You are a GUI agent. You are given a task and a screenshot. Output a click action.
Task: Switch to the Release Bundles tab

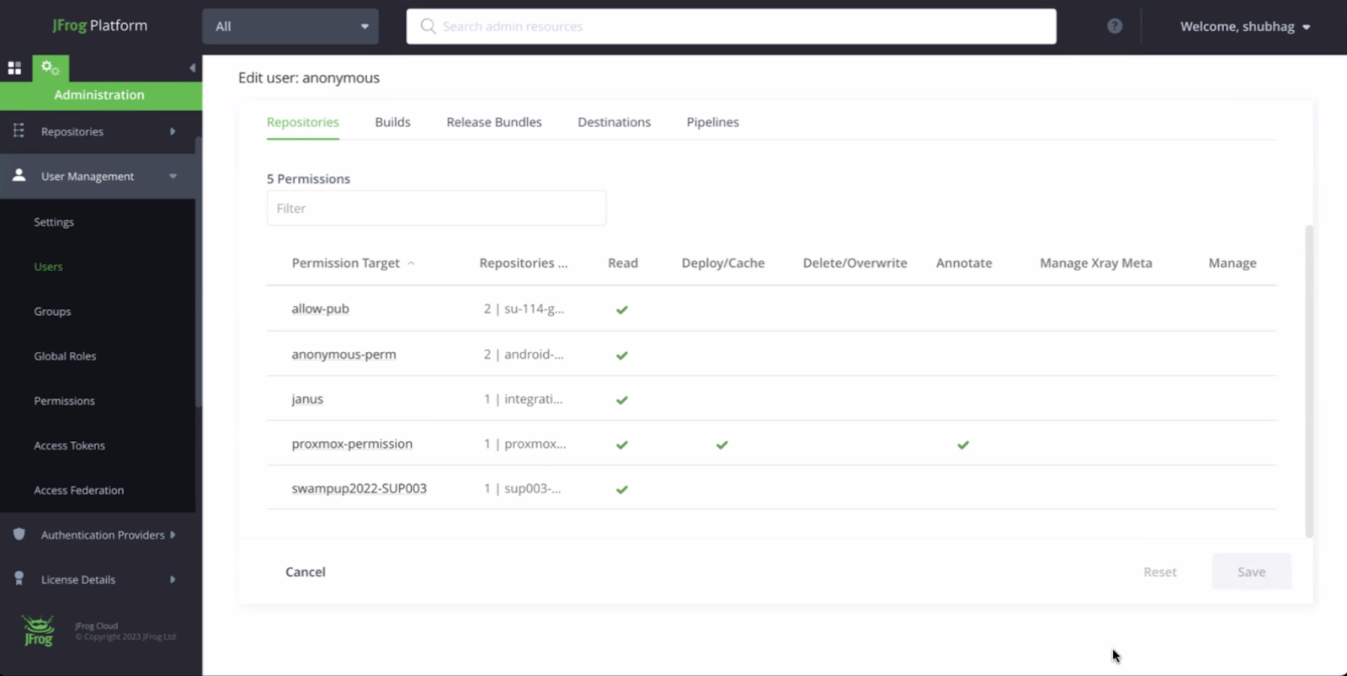coord(494,122)
